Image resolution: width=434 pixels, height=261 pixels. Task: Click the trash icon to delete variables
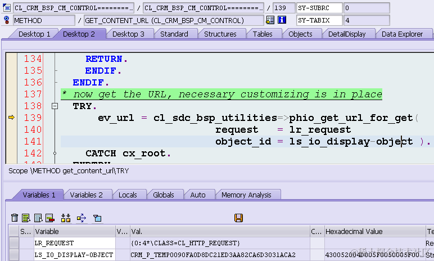(15, 218)
